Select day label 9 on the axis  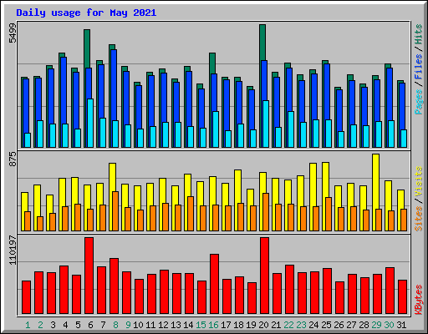(128, 325)
